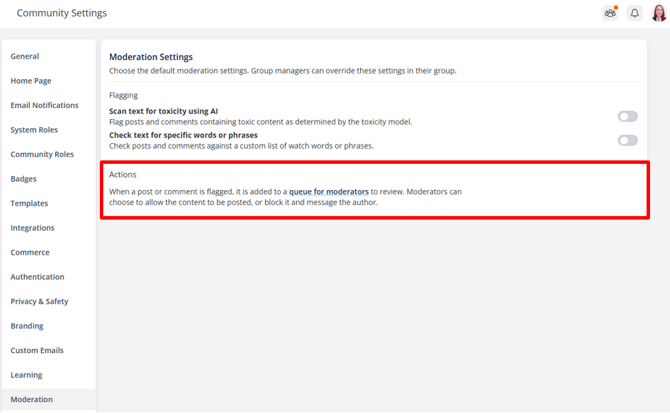
Task: Follow the queue for moderators link
Action: point(328,192)
